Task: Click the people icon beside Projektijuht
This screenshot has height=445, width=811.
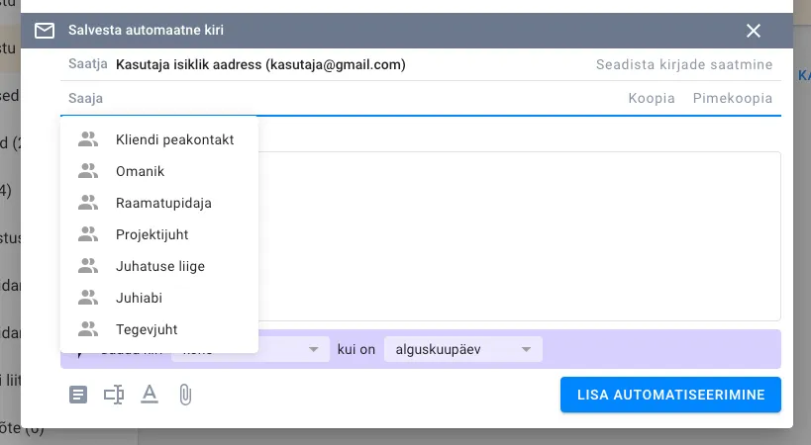Action: point(88,234)
